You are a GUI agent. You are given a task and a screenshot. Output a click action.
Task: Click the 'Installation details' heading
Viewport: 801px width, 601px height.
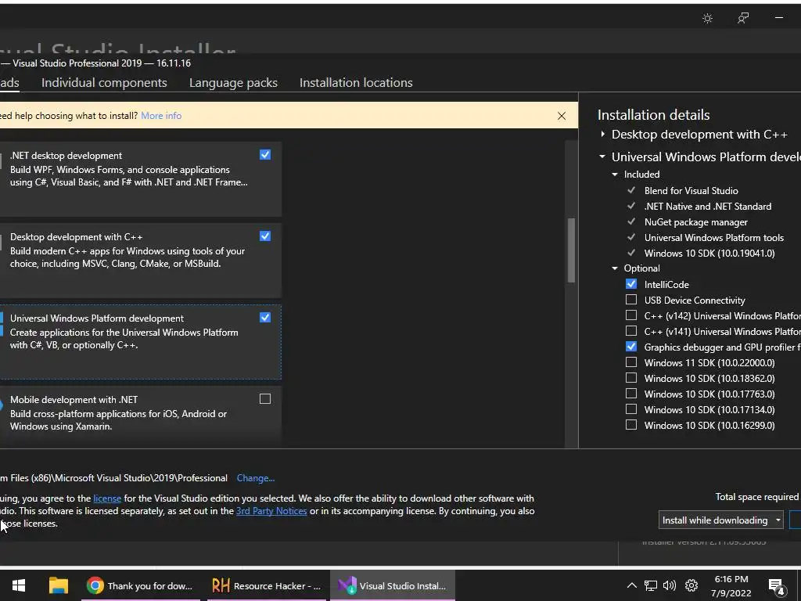tap(653, 115)
